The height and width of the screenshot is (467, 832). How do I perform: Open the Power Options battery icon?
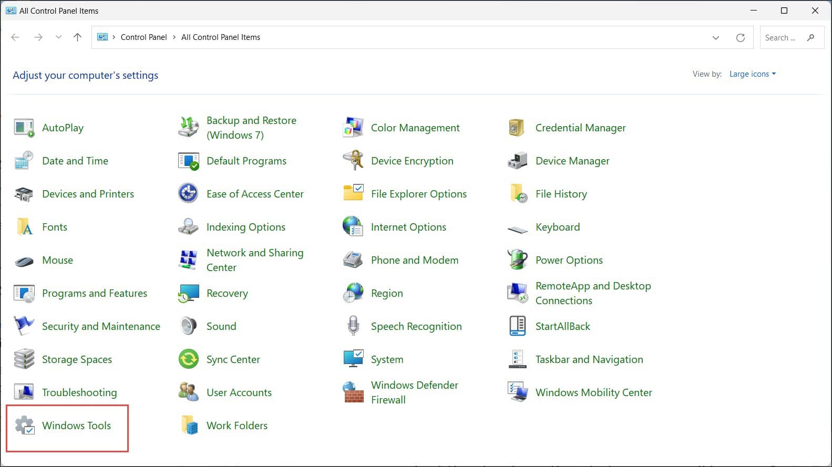pos(518,260)
